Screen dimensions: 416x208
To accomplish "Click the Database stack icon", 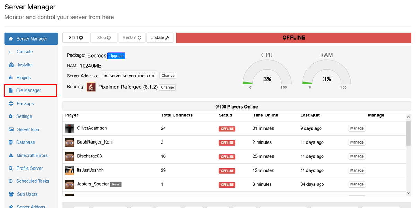I will (10, 142).
